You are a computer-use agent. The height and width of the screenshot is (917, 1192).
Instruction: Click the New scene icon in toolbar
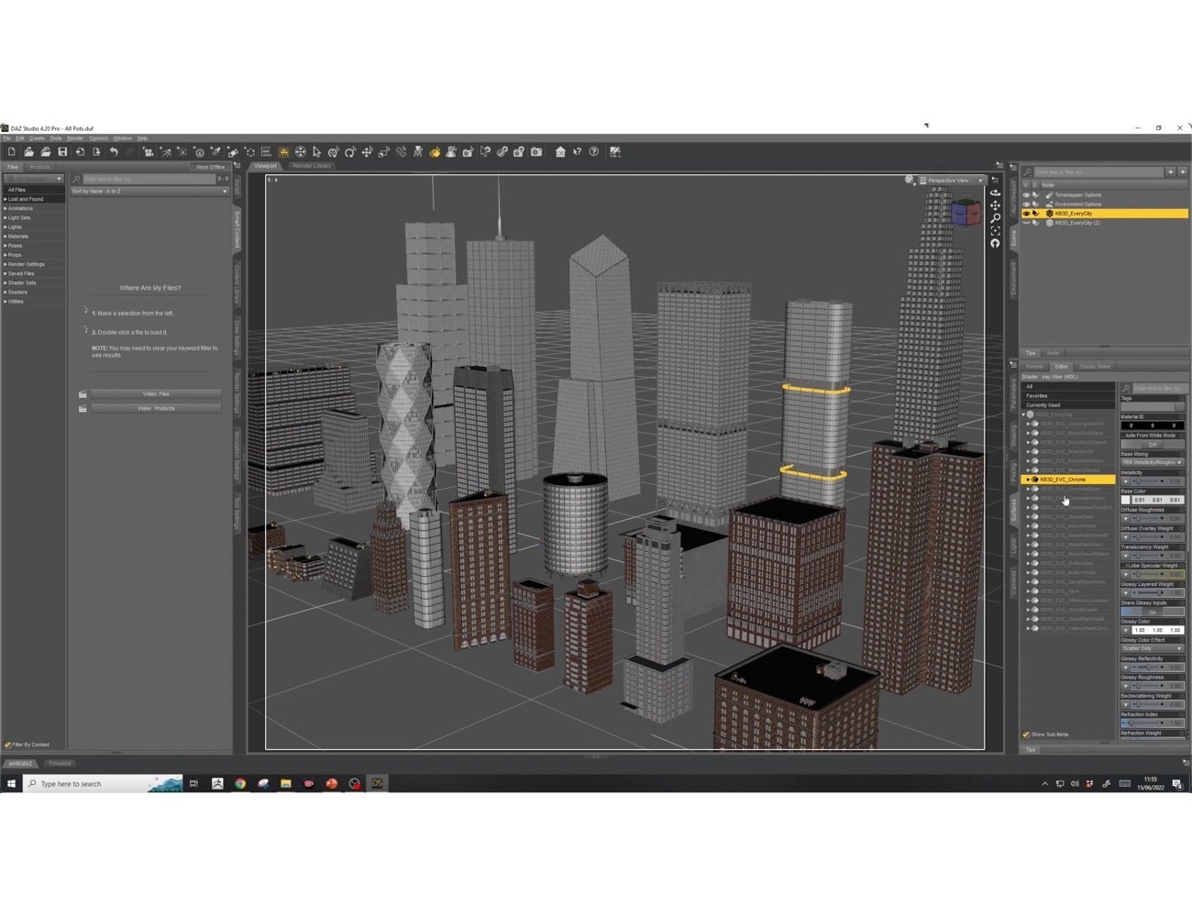click(11, 151)
